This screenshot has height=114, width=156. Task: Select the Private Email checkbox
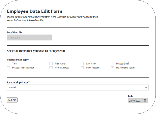point(112,64)
